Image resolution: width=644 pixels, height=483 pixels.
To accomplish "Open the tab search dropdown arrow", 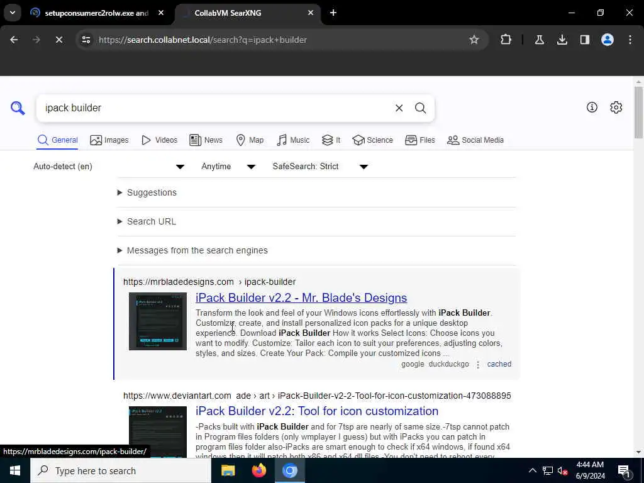I will (13, 13).
